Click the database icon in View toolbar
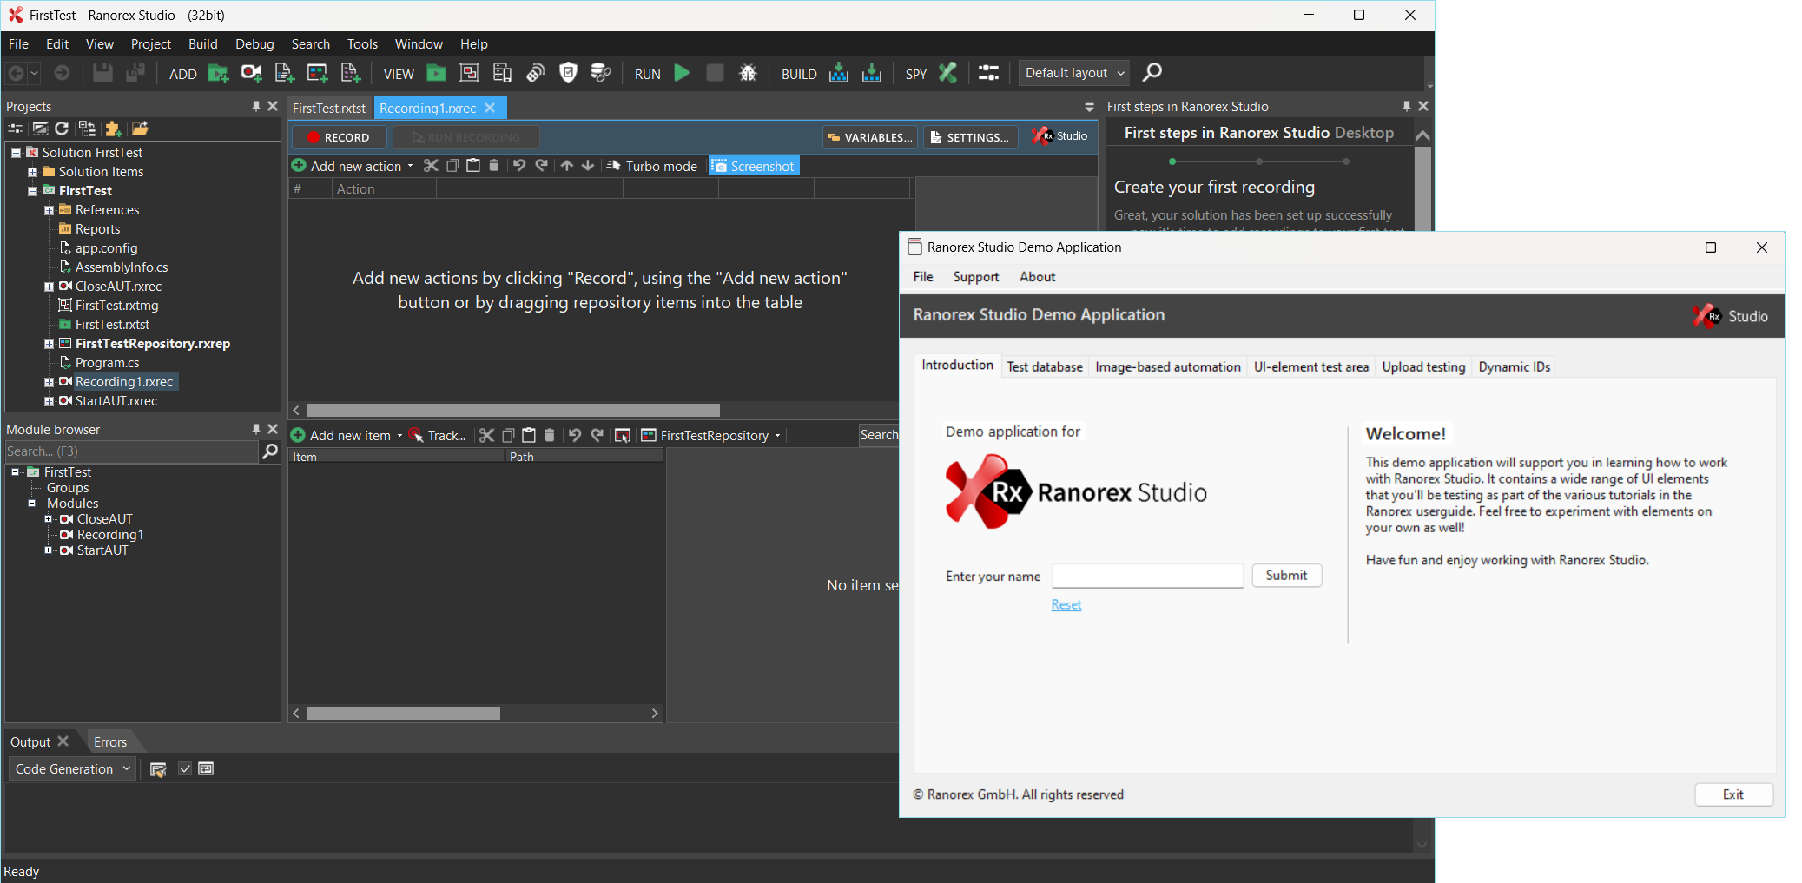The height and width of the screenshot is (883, 1802). tap(600, 73)
